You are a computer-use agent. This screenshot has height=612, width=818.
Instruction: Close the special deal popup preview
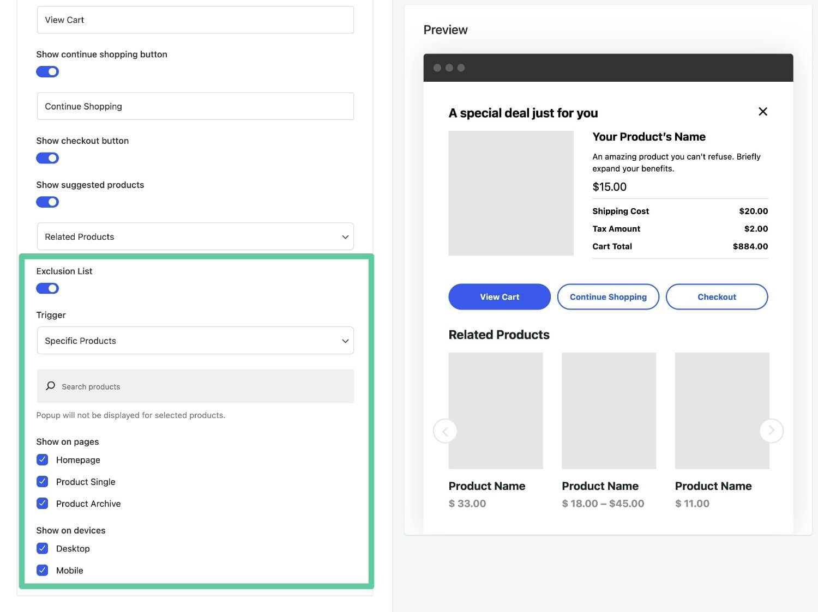[x=763, y=112]
